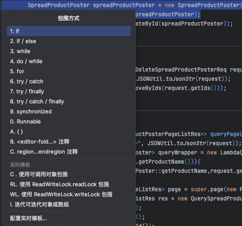Viewport: 242px width, 226px height.
Task: Select 'C . 使用可调用对象包围' live template
Action: coord(69,175)
